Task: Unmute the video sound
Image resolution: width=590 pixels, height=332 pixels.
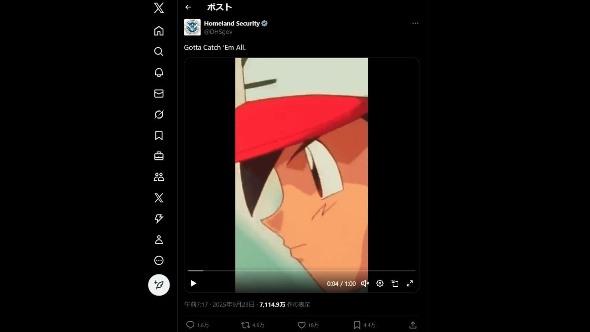Action: click(x=365, y=283)
